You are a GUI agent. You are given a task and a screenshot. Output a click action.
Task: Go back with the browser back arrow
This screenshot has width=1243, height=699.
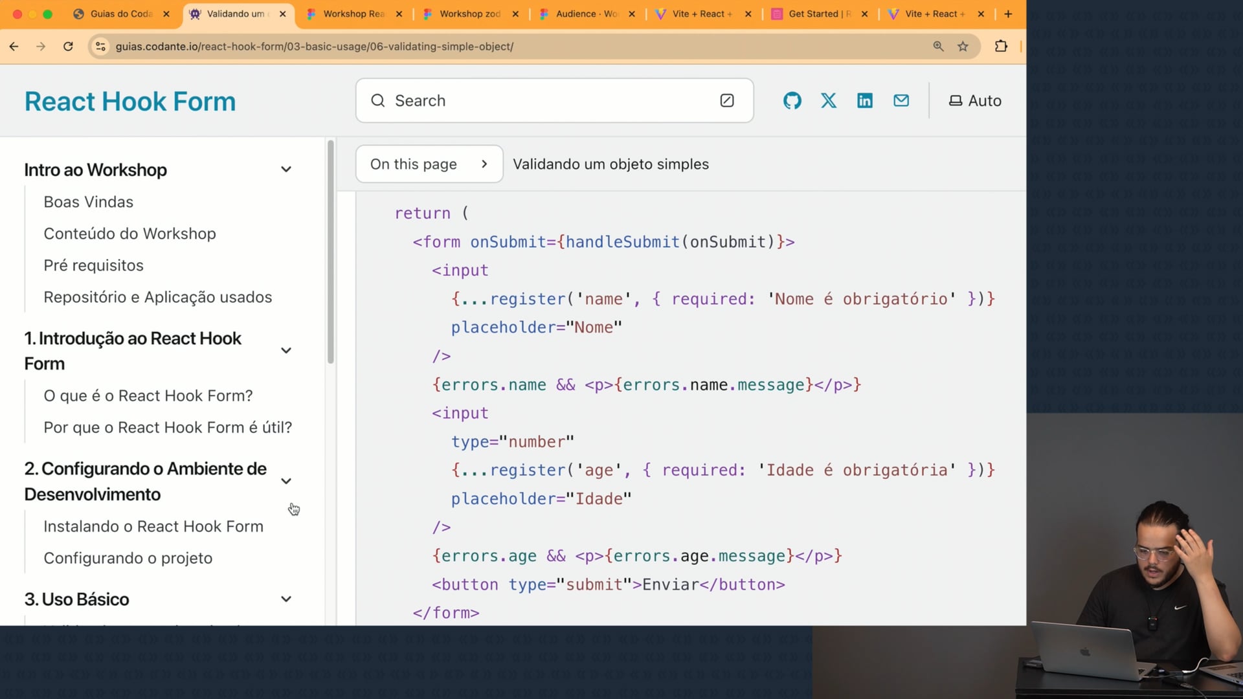pyautogui.click(x=14, y=47)
